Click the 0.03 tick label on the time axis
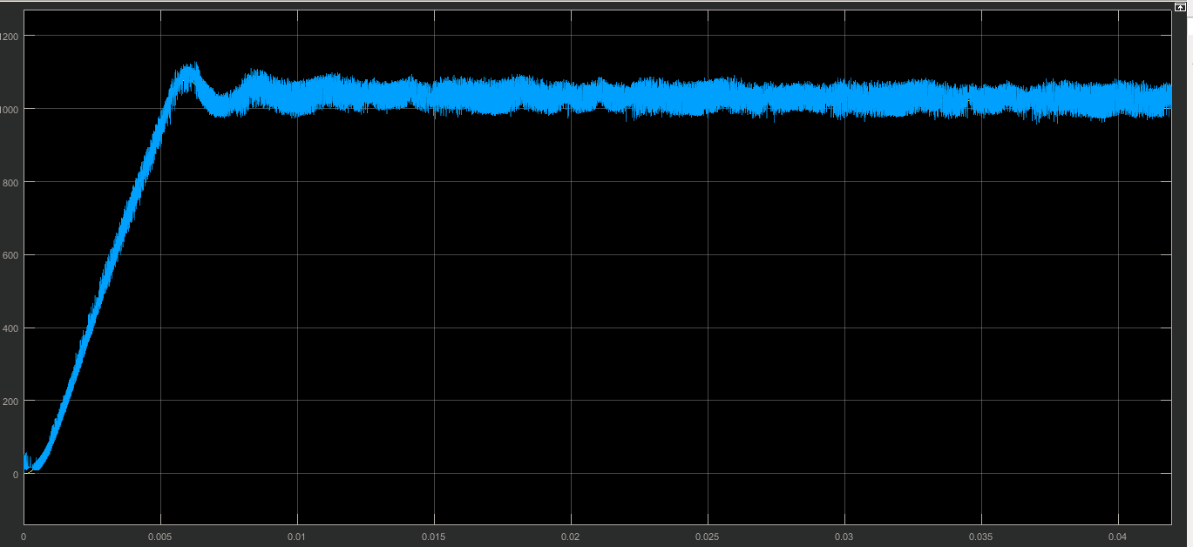The image size is (1193, 547). 844,536
